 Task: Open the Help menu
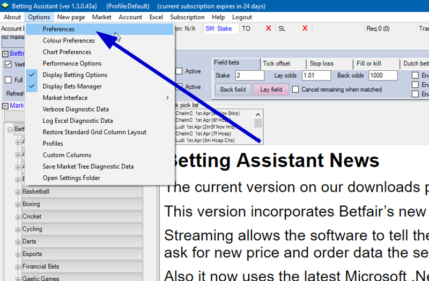click(218, 17)
